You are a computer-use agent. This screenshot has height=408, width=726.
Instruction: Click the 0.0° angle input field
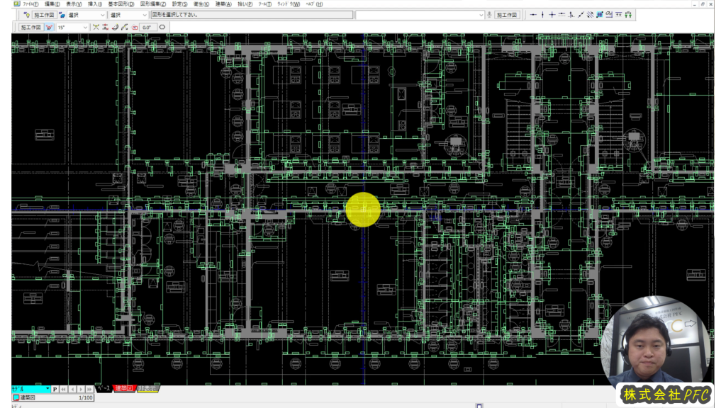tap(147, 28)
